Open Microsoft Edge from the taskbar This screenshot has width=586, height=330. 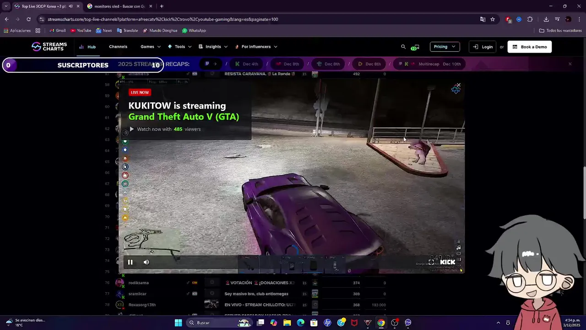coord(300,323)
